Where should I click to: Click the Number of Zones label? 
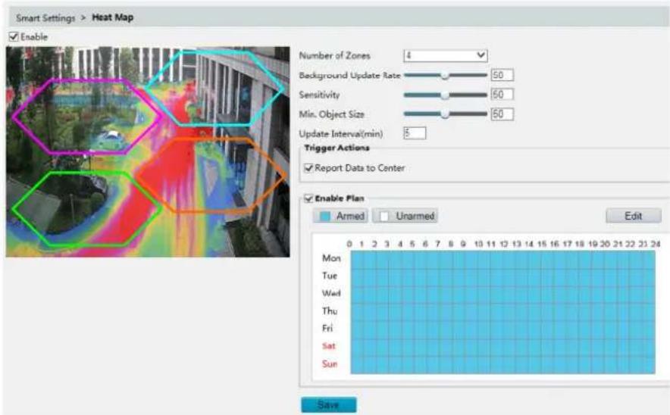click(x=334, y=55)
